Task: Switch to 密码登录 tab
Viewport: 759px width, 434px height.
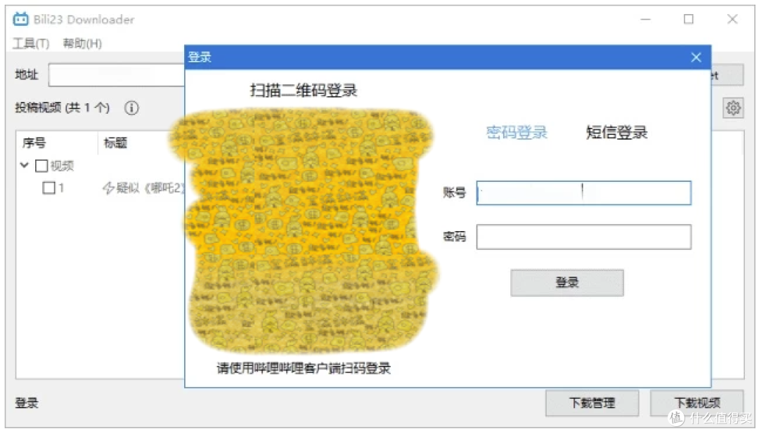Action: click(517, 132)
